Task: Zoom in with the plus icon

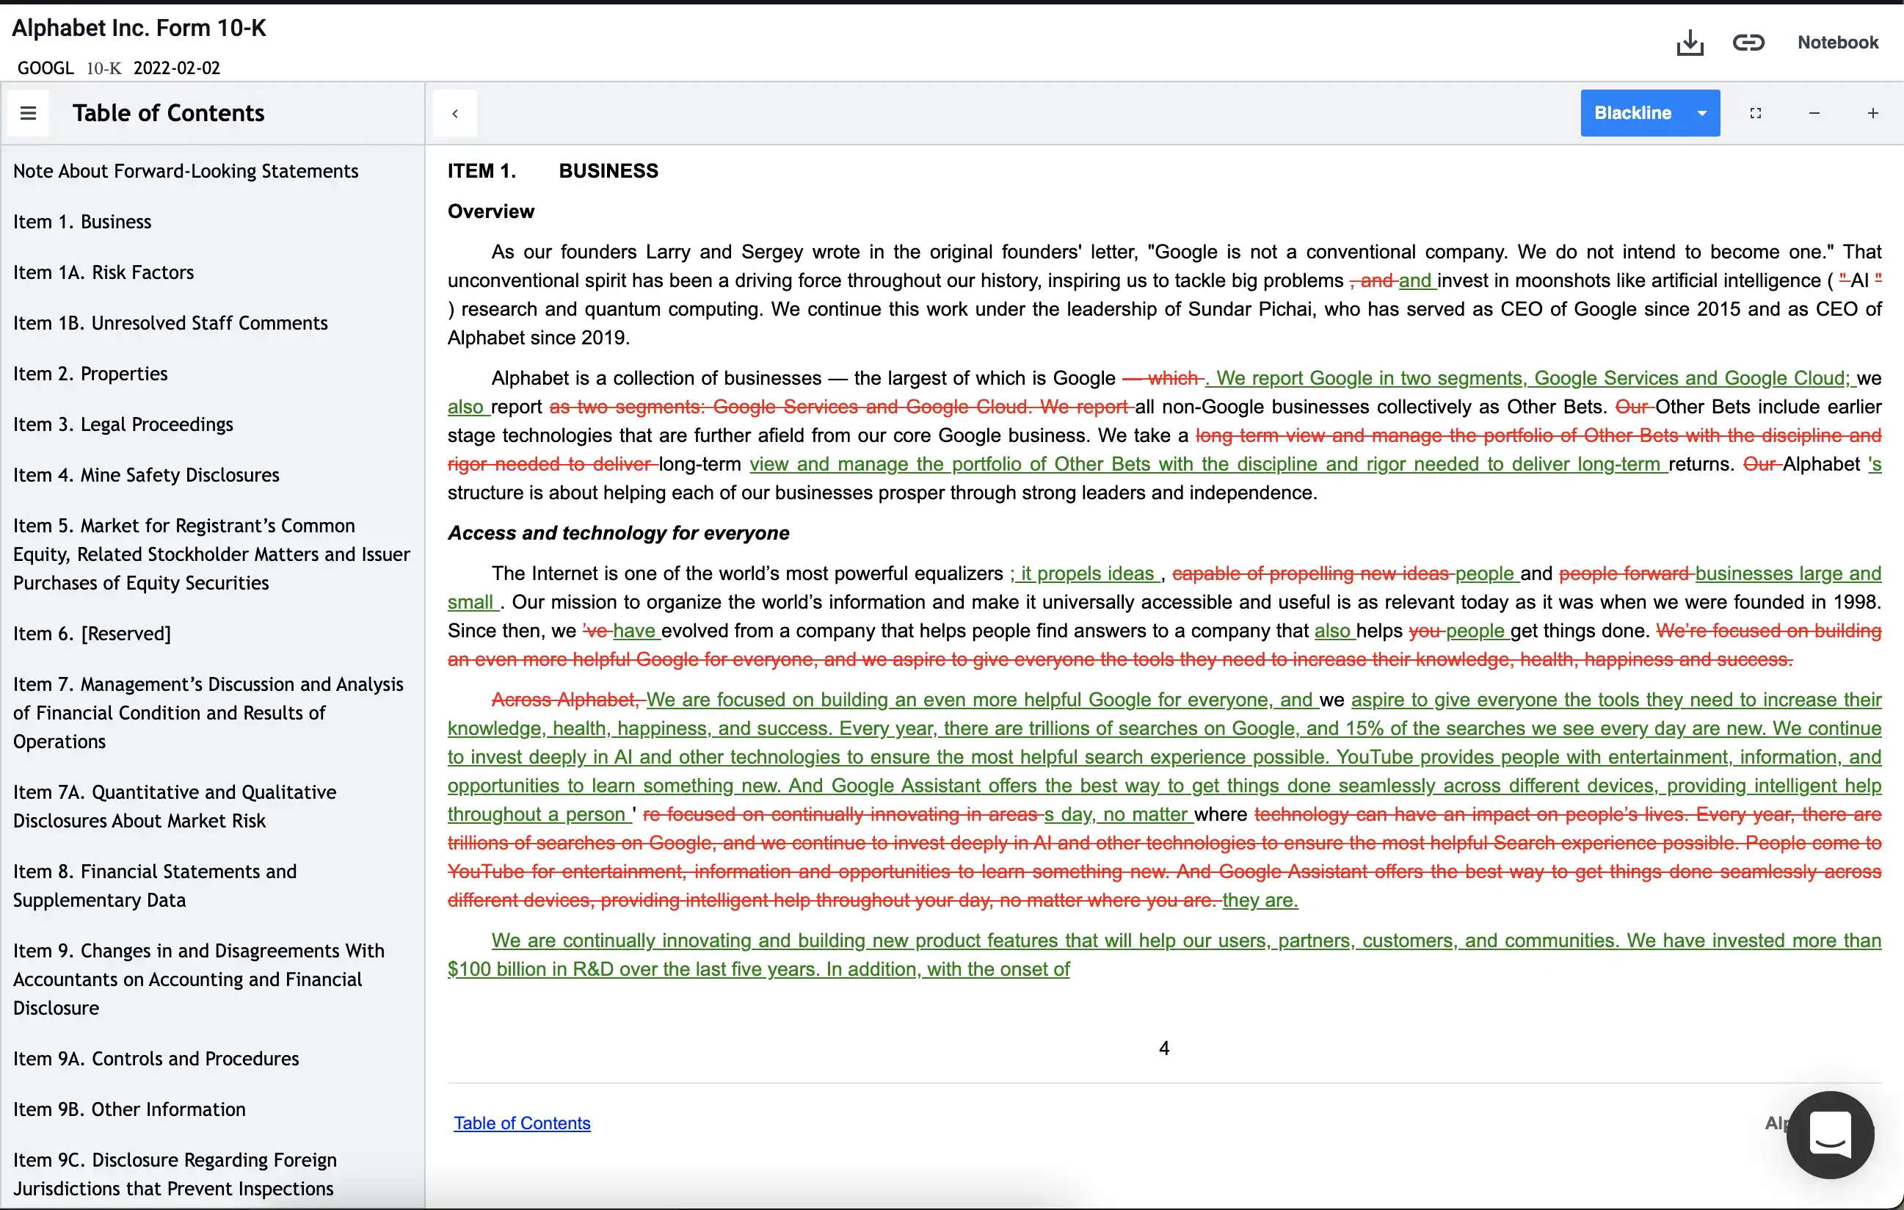Action: [x=1873, y=113]
